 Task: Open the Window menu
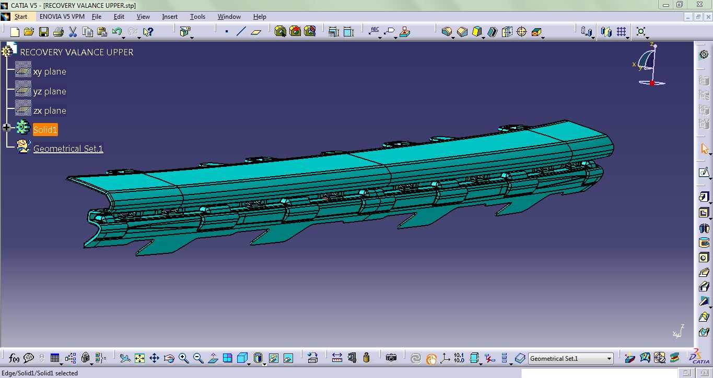coord(229,17)
